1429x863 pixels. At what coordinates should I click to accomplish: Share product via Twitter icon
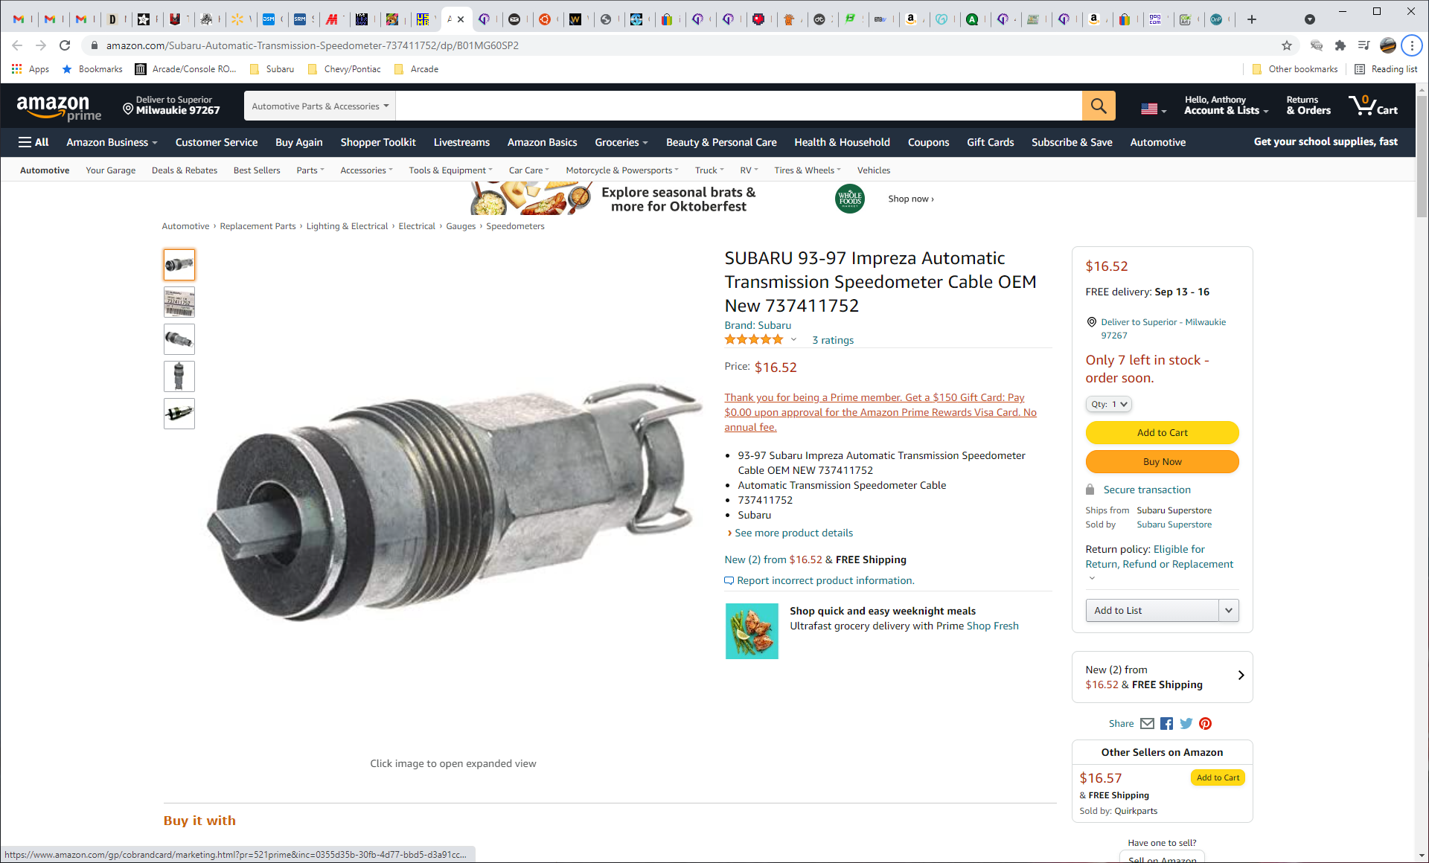[x=1186, y=723]
